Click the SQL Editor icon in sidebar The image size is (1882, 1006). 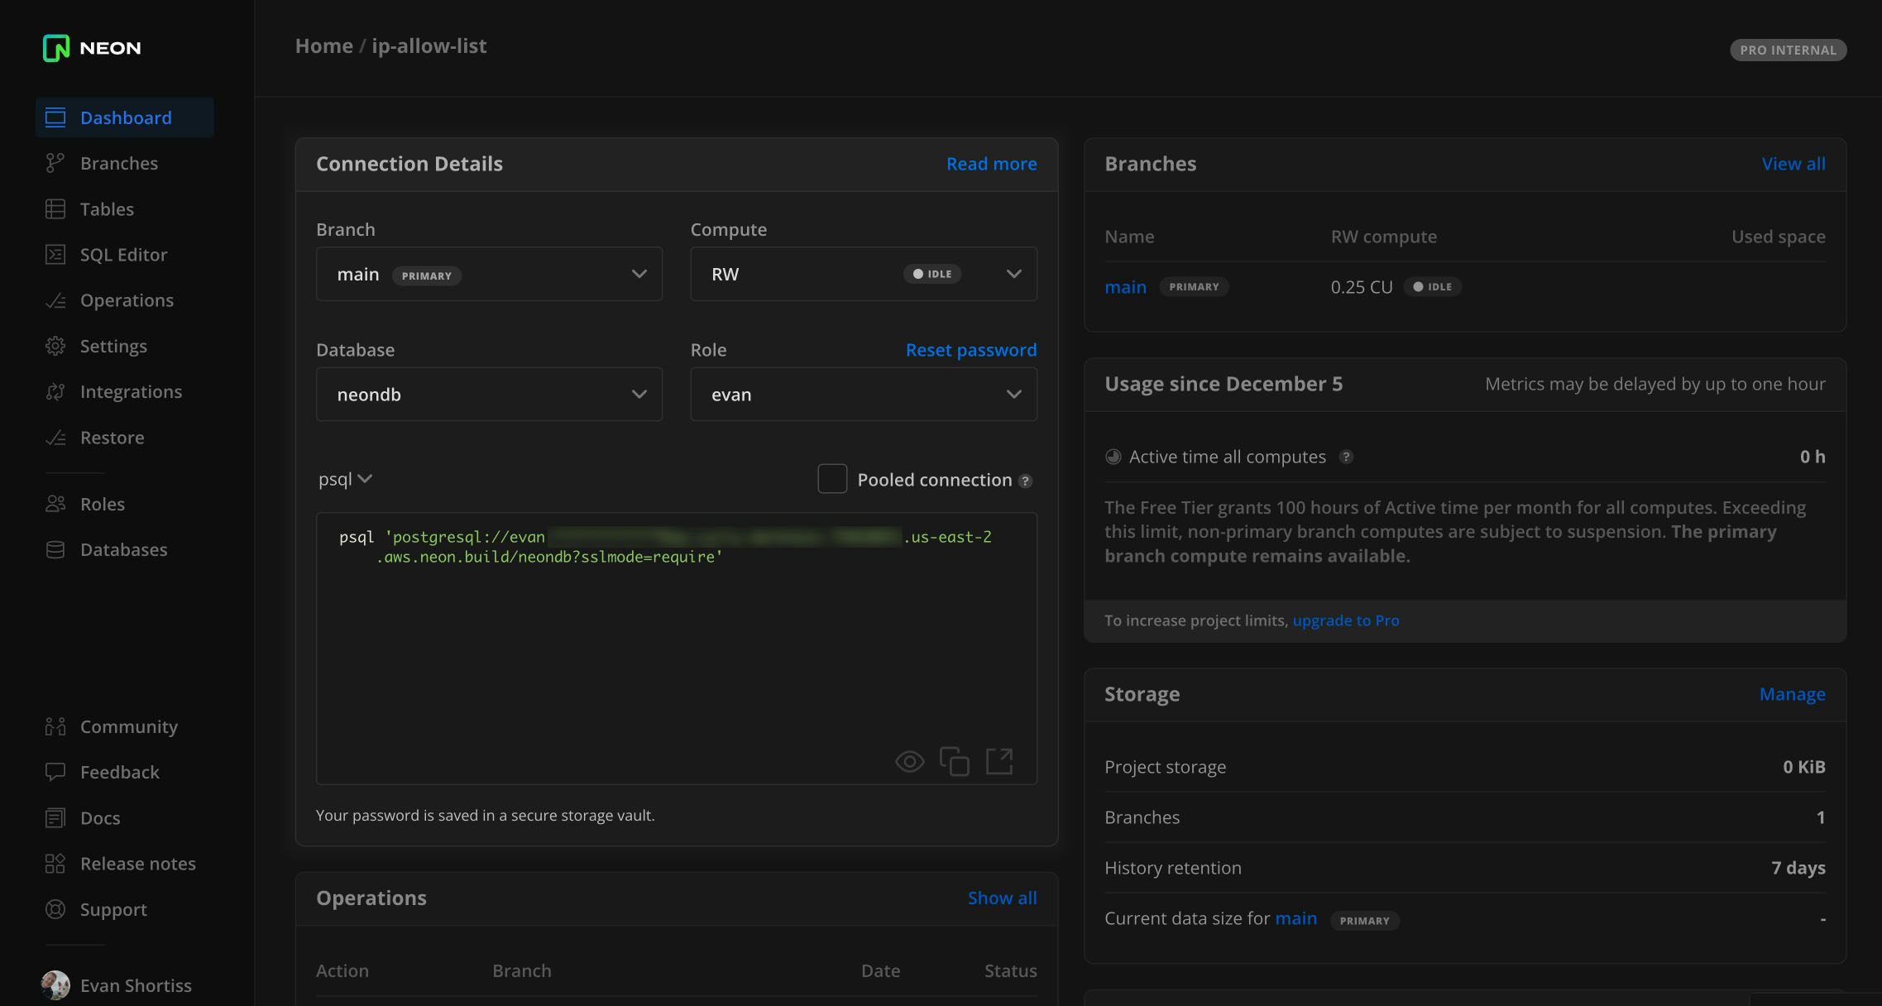(x=55, y=256)
